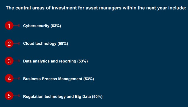Image resolution: width=188 pixels, height=107 pixels.
Task: Click the red circle numbered 5
Action: 9,96
